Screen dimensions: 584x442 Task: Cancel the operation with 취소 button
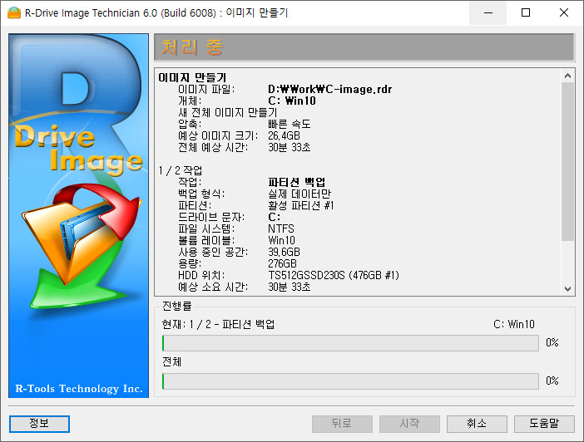tap(477, 424)
